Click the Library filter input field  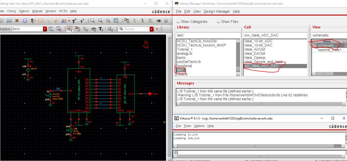click(208, 35)
